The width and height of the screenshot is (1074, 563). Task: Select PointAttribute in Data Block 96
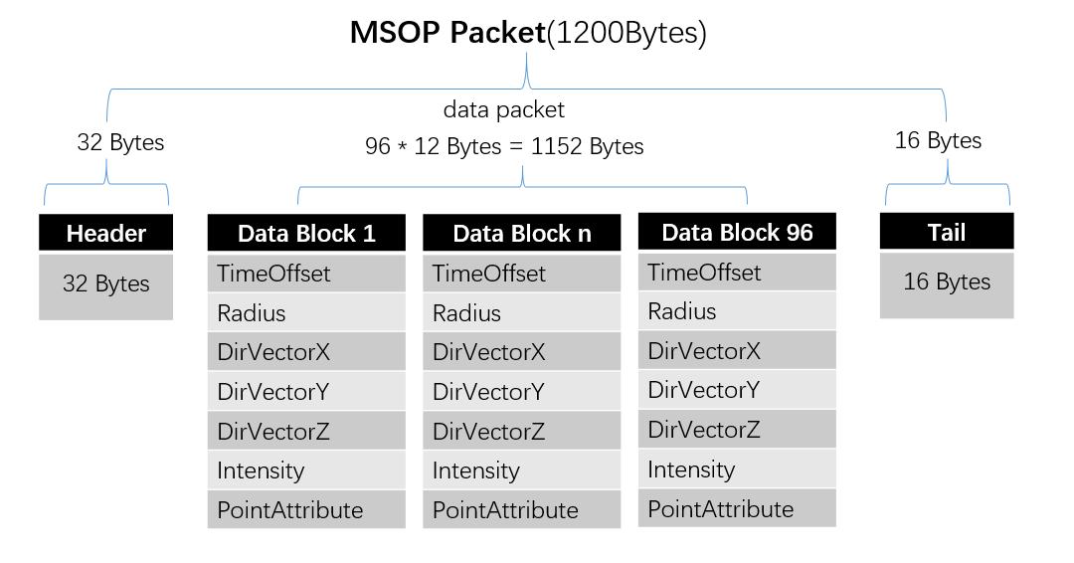pos(737,508)
